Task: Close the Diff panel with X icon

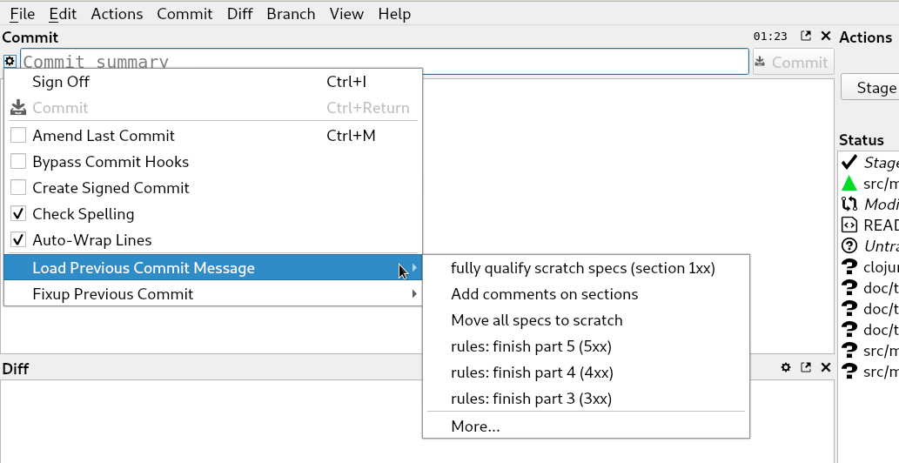Action: [x=826, y=367]
